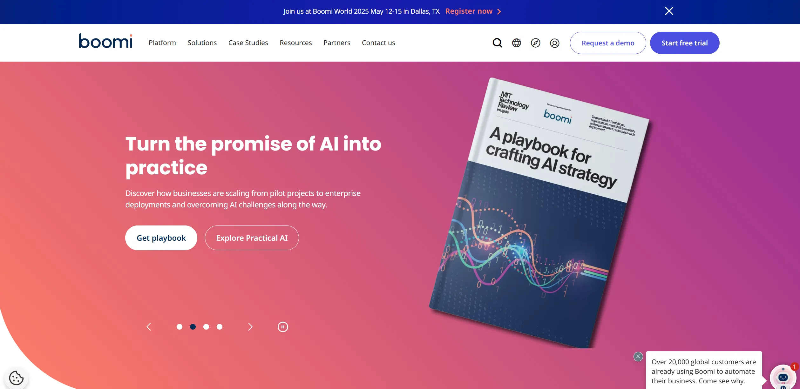Pause the hero carousel autoplay

[283, 327]
